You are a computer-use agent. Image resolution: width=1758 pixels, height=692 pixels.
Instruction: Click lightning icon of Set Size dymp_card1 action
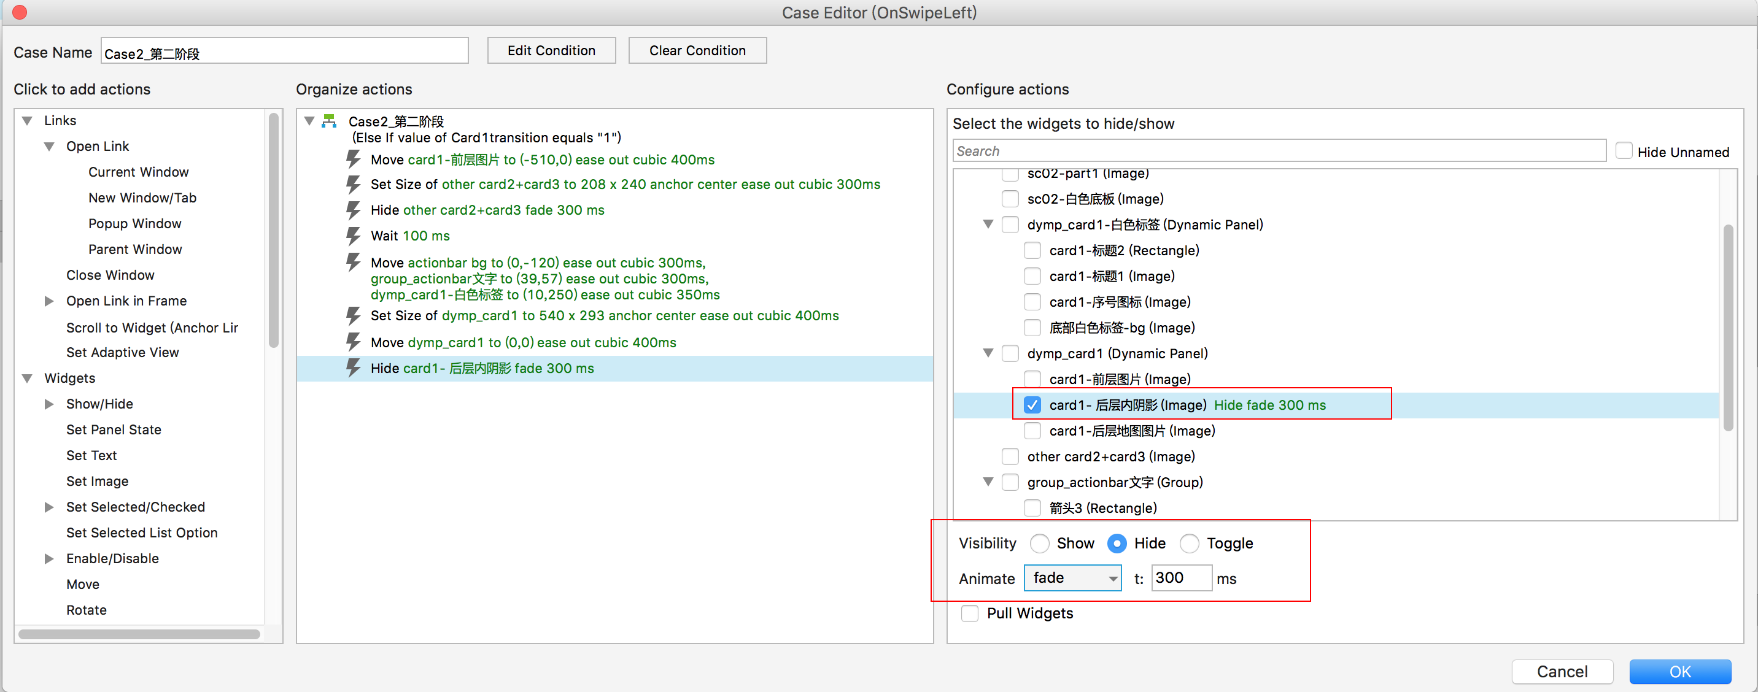click(353, 316)
